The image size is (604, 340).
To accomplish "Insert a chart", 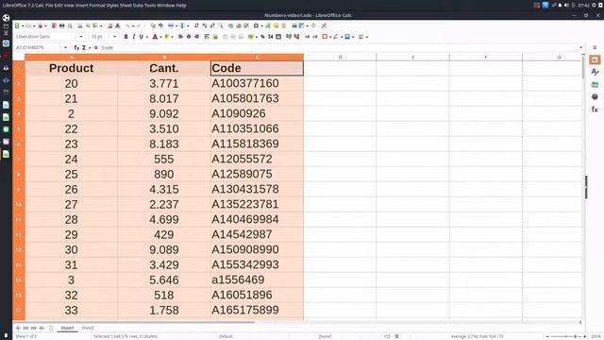I will [239, 25].
